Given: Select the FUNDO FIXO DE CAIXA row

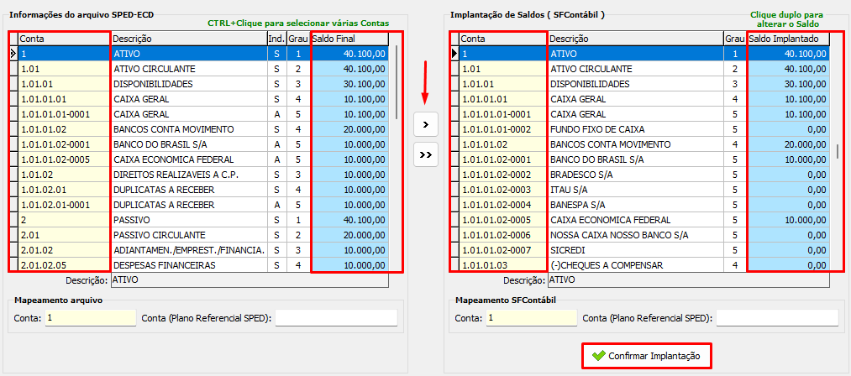Looking at the screenshot, I should pos(634,129).
